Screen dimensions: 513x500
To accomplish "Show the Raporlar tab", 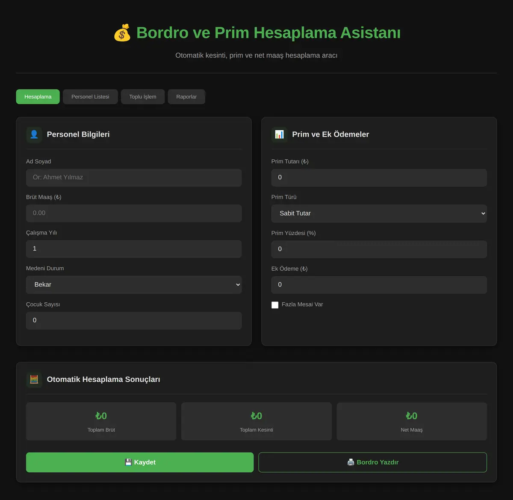I will [186, 97].
